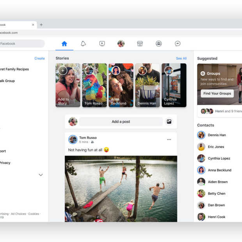Click Henri Cook's contact avatar

tap(201, 217)
